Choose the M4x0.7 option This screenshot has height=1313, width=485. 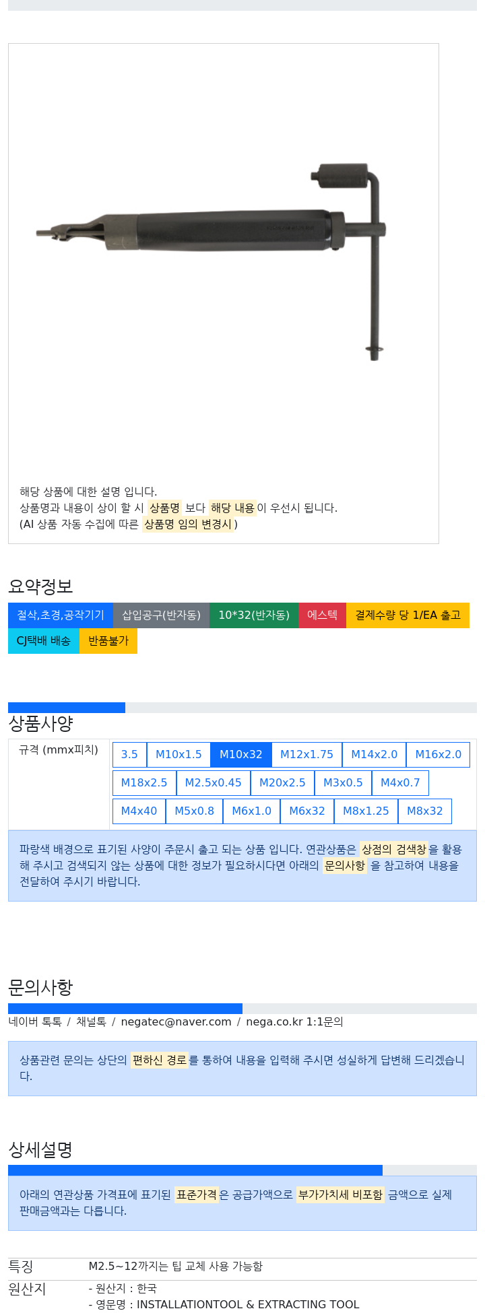400,783
